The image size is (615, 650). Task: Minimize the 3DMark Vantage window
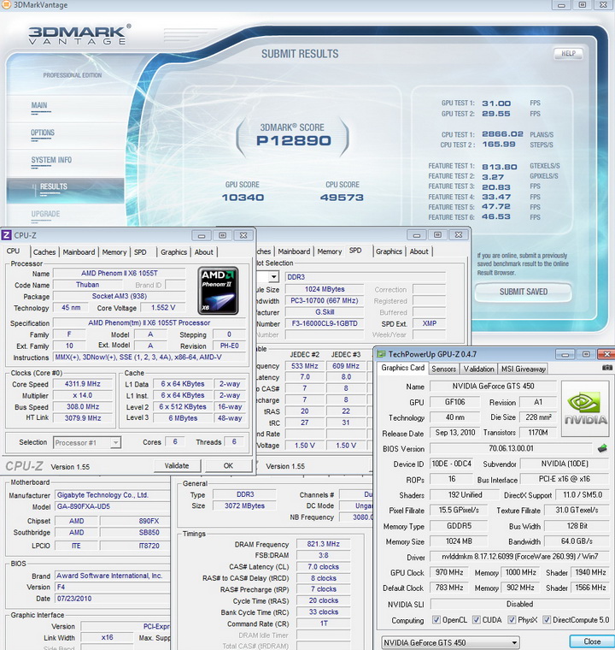coord(561,5)
